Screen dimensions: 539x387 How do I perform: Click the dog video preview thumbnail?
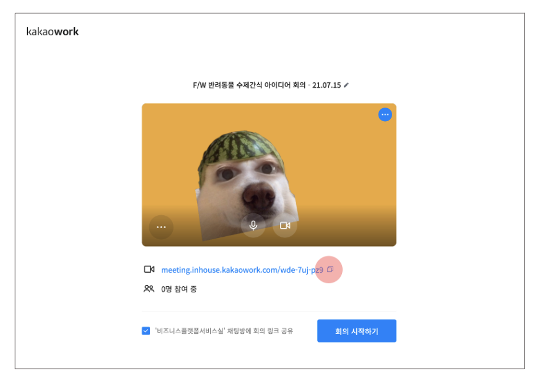tap(269, 174)
